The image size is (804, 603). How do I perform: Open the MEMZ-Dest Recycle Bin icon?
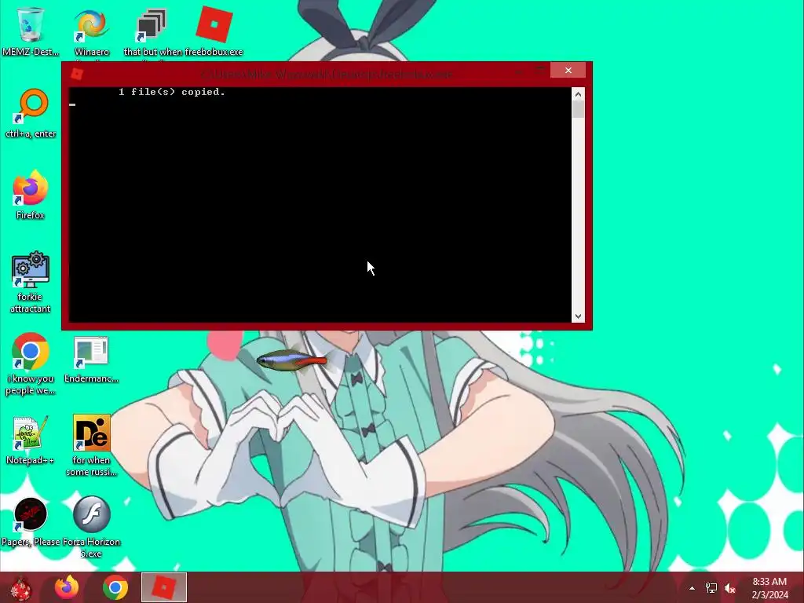point(31,31)
